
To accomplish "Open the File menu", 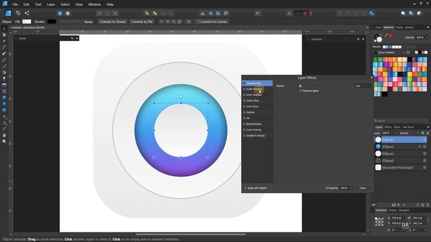I will click(x=15, y=5).
